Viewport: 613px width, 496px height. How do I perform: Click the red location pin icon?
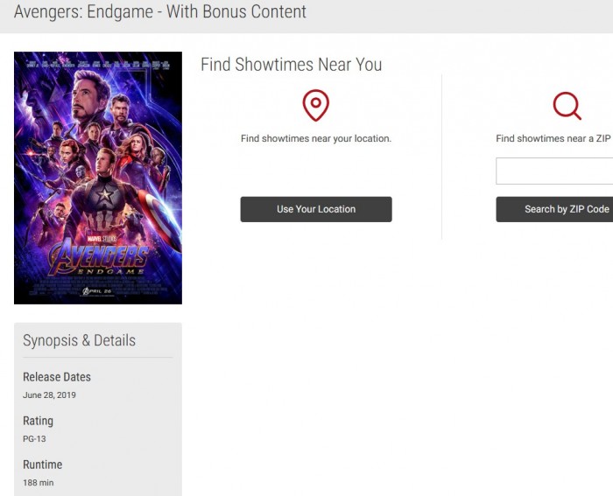tap(315, 106)
